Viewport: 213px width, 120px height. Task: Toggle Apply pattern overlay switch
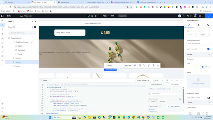click(209, 98)
